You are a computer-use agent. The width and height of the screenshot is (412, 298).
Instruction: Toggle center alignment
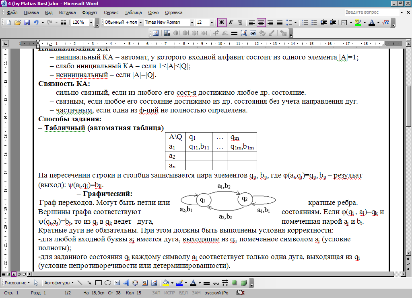pyautogui.click(x=261, y=22)
